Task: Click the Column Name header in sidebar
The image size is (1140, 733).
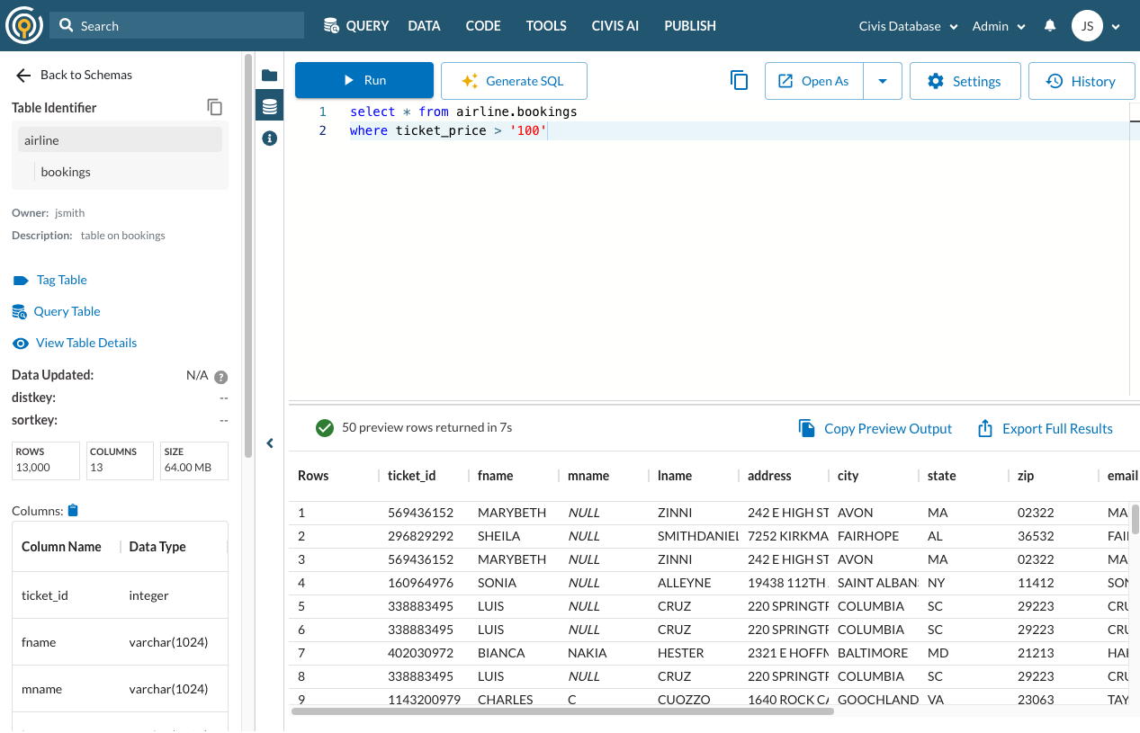Action: click(61, 547)
